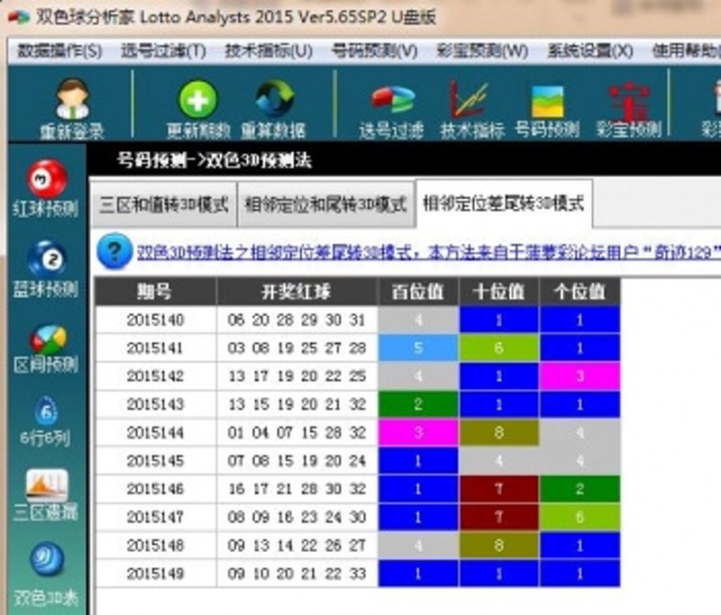Click the 更新期数 green plus icon

point(197,99)
